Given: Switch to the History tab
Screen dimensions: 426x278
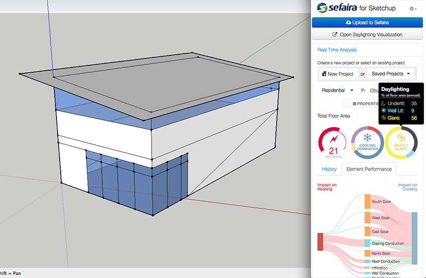Looking at the screenshot, I should pos(329,169).
